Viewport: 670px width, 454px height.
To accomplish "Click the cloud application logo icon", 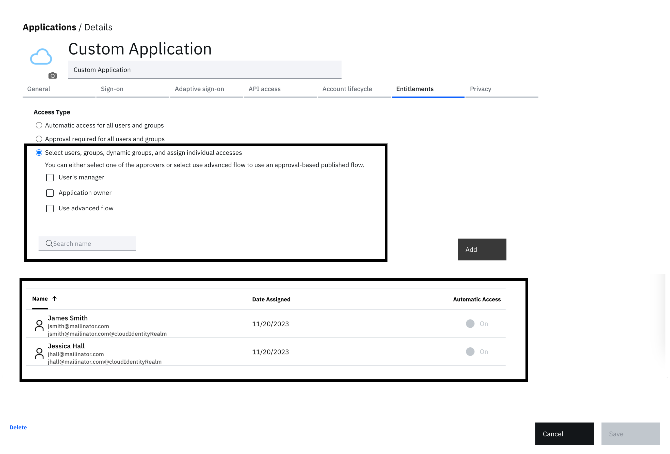I will pyautogui.click(x=41, y=56).
